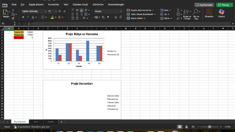235x132 pixels.
Task: Click the zoom slider handle
Action: pos(210,127)
